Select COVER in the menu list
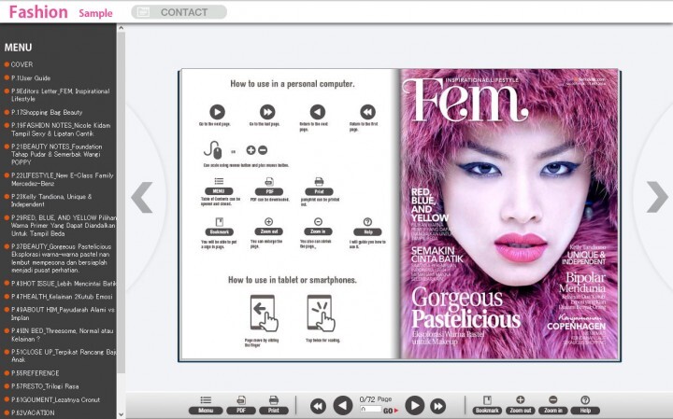The image size is (673, 419). (22, 64)
